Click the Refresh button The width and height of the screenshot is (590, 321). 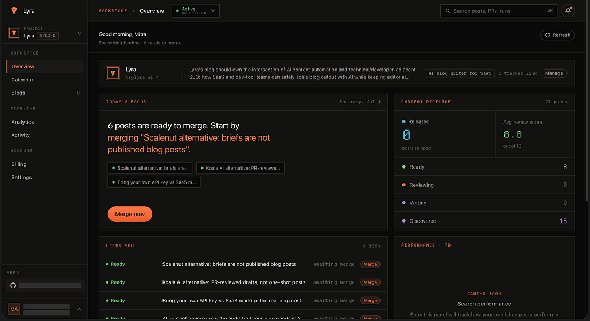(x=557, y=35)
